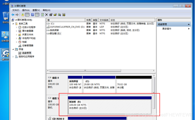Viewport: 195px width, 120px height.
Task: Open the 帮助(H) menu
Action: (46, 10)
